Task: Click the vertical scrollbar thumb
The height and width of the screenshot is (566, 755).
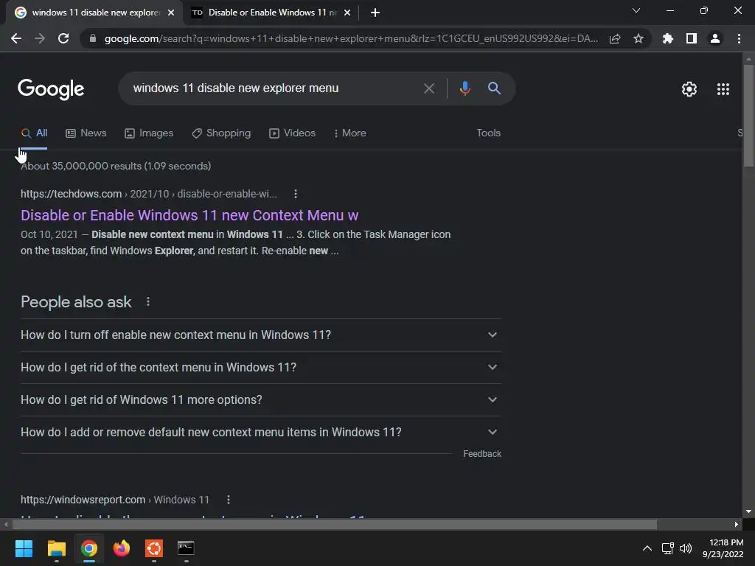Action: coord(748,116)
